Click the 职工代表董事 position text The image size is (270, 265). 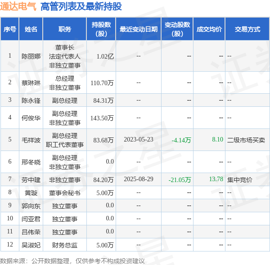[x=64, y=145]
